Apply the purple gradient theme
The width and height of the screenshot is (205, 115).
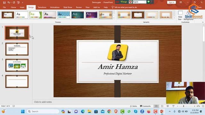click(x=92, y=15)
